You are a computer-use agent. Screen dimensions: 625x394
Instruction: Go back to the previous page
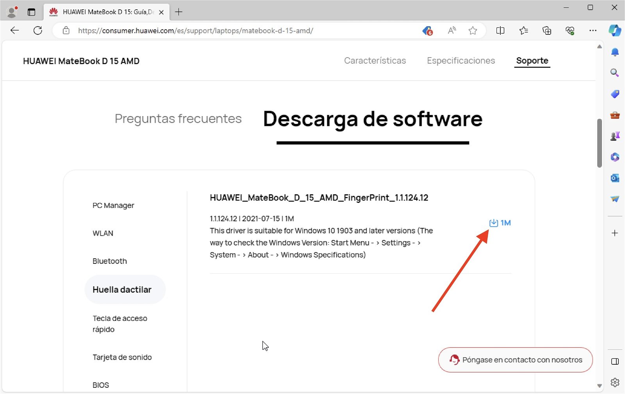14,30
